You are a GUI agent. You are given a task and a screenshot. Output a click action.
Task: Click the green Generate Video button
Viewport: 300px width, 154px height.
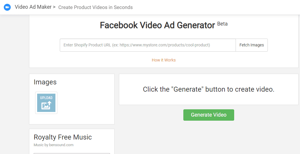pyautogui.click(x=209, y=115)
